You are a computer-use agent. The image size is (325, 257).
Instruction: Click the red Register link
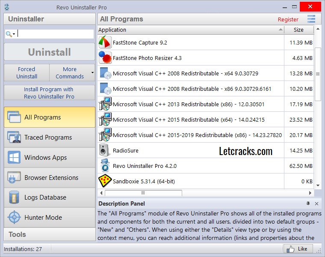pos(288,19)
